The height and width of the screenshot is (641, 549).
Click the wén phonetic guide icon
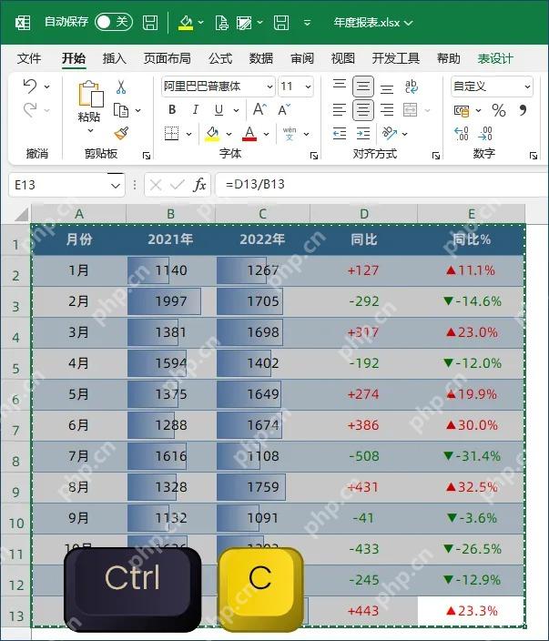[290, 133]
